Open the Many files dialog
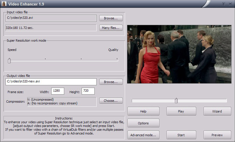This screenshot has width=235, height=142. point(111,28)
